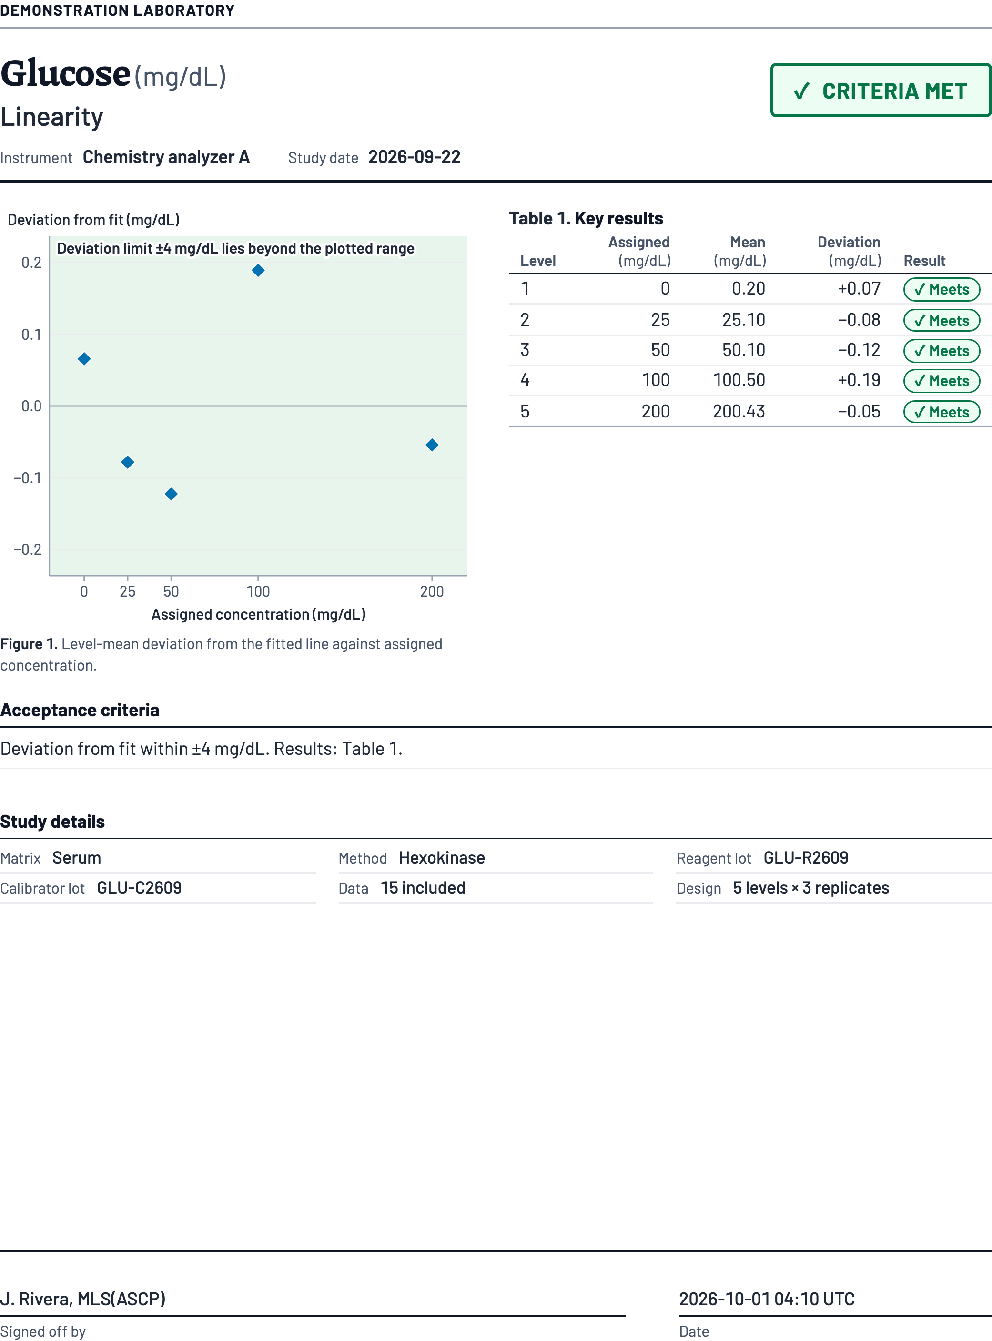
Task: Click the sign-off timestamp 2026-10-01 04:10 UTC
Action: [767, 1299]
